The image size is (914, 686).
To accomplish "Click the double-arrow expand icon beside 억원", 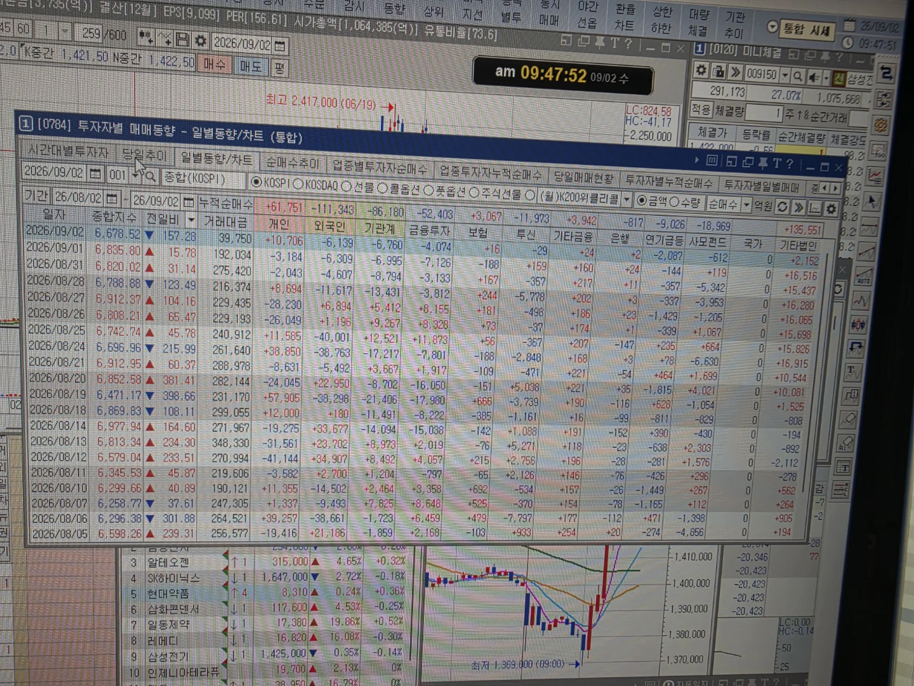I will tap(798, 207).
